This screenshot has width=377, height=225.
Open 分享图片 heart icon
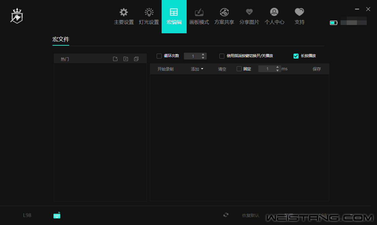coord(249,12)
